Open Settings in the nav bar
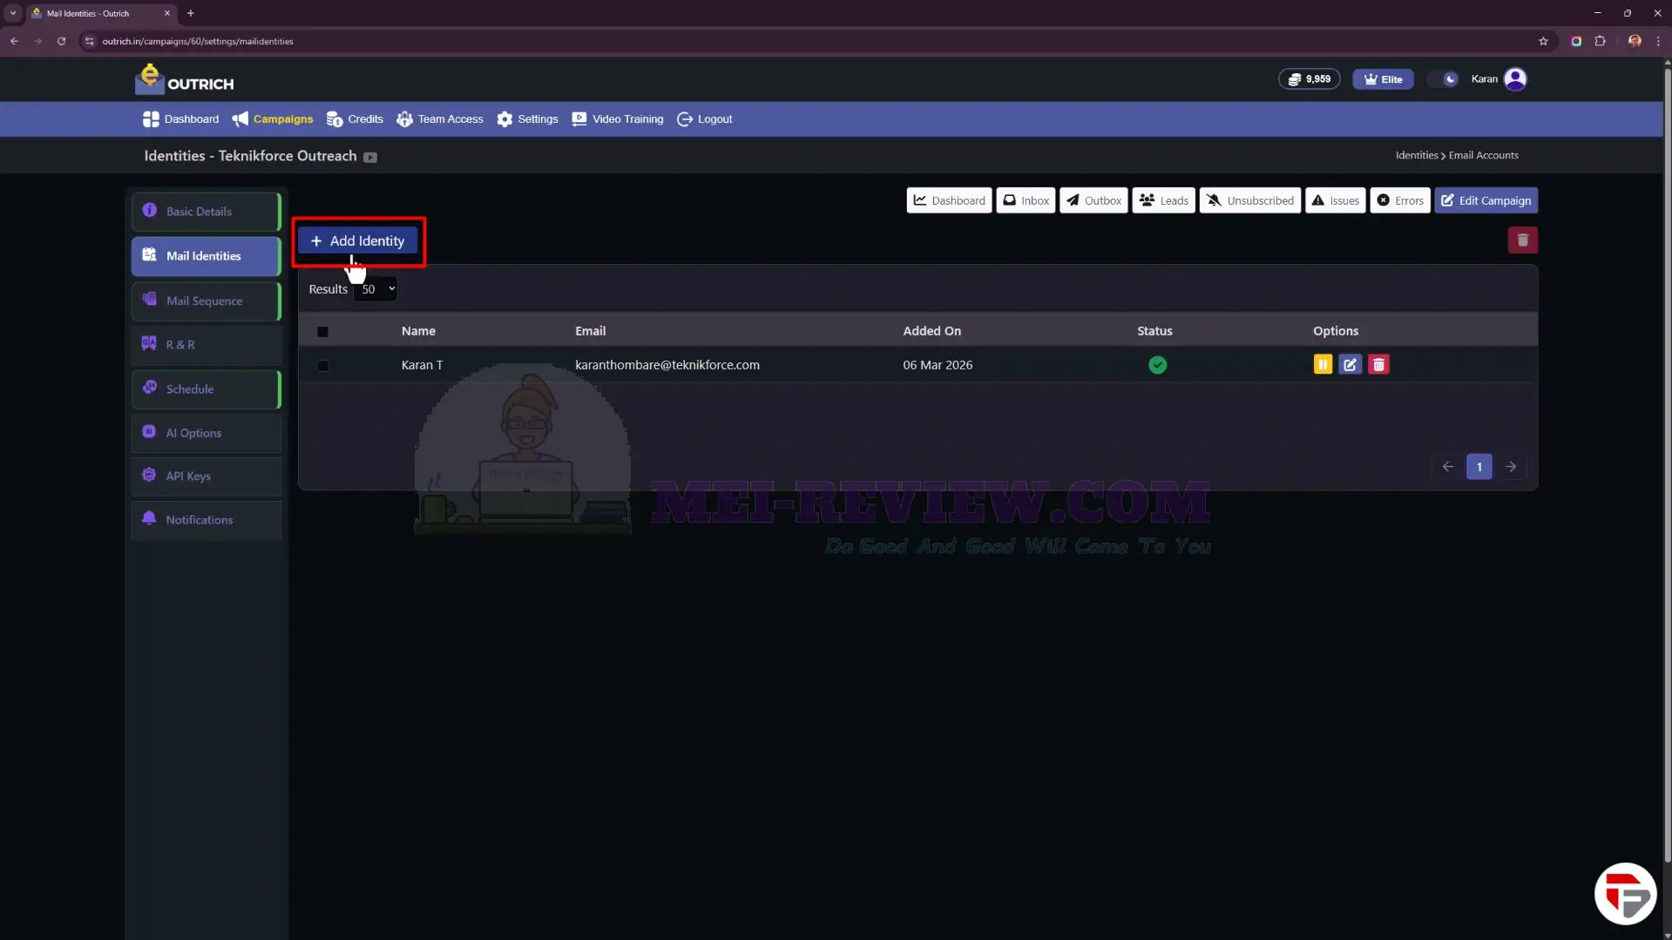1672x940 pixels. (x=527, y=119)
